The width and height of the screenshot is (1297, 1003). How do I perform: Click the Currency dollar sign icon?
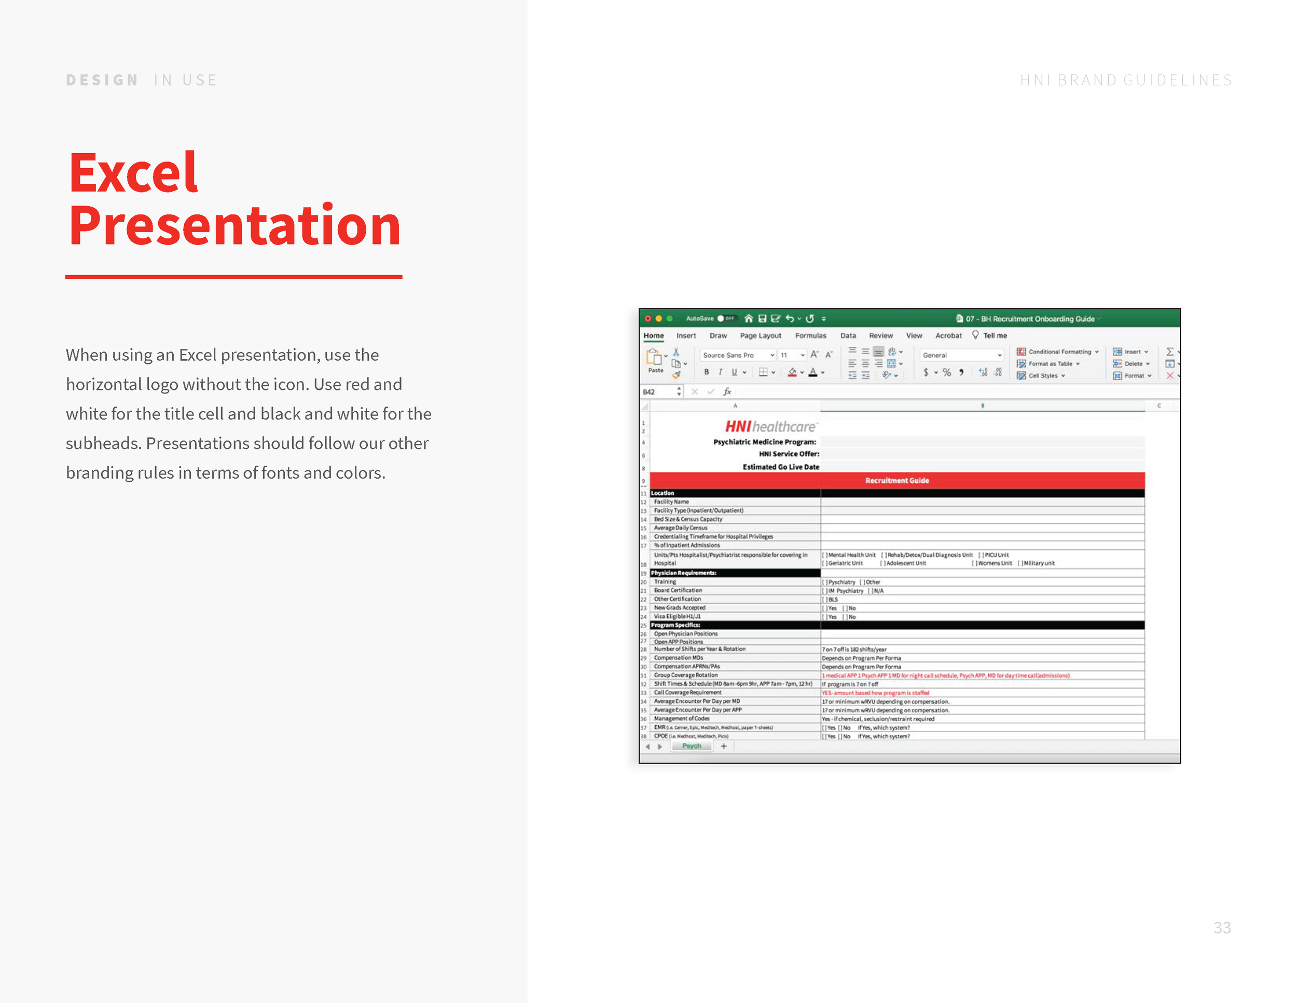926,372
